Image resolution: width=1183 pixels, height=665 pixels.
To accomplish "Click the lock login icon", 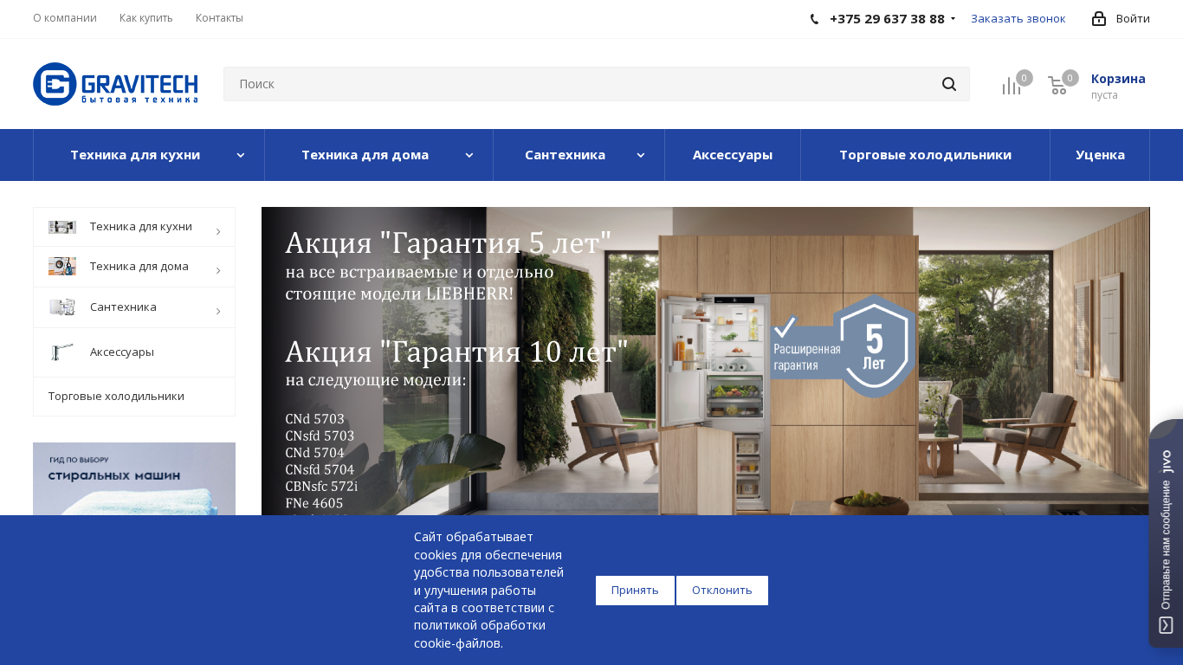I will coord(1099,18).
